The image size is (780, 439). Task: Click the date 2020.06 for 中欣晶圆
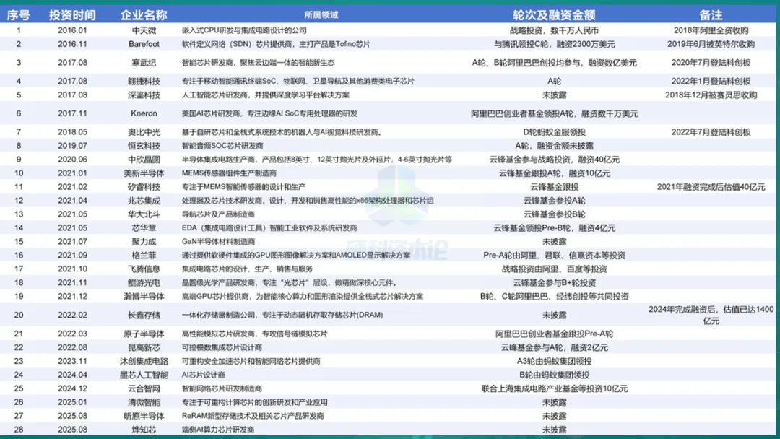tap(72, 159)
